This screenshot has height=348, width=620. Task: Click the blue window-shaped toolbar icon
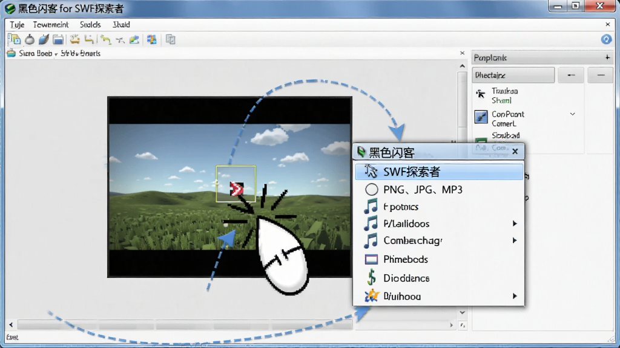tap(58, 39)
